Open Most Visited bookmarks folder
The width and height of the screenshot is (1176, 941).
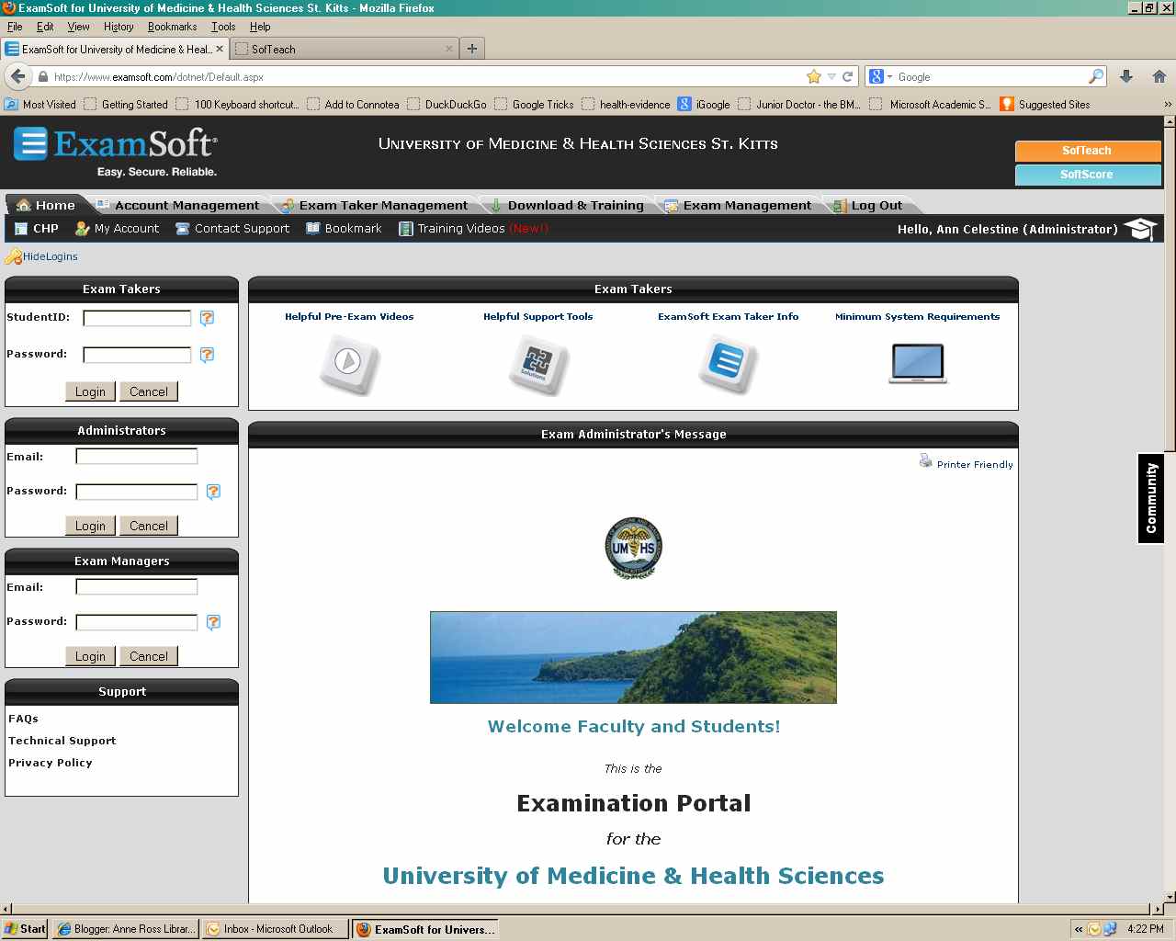[x=40, y=105]
